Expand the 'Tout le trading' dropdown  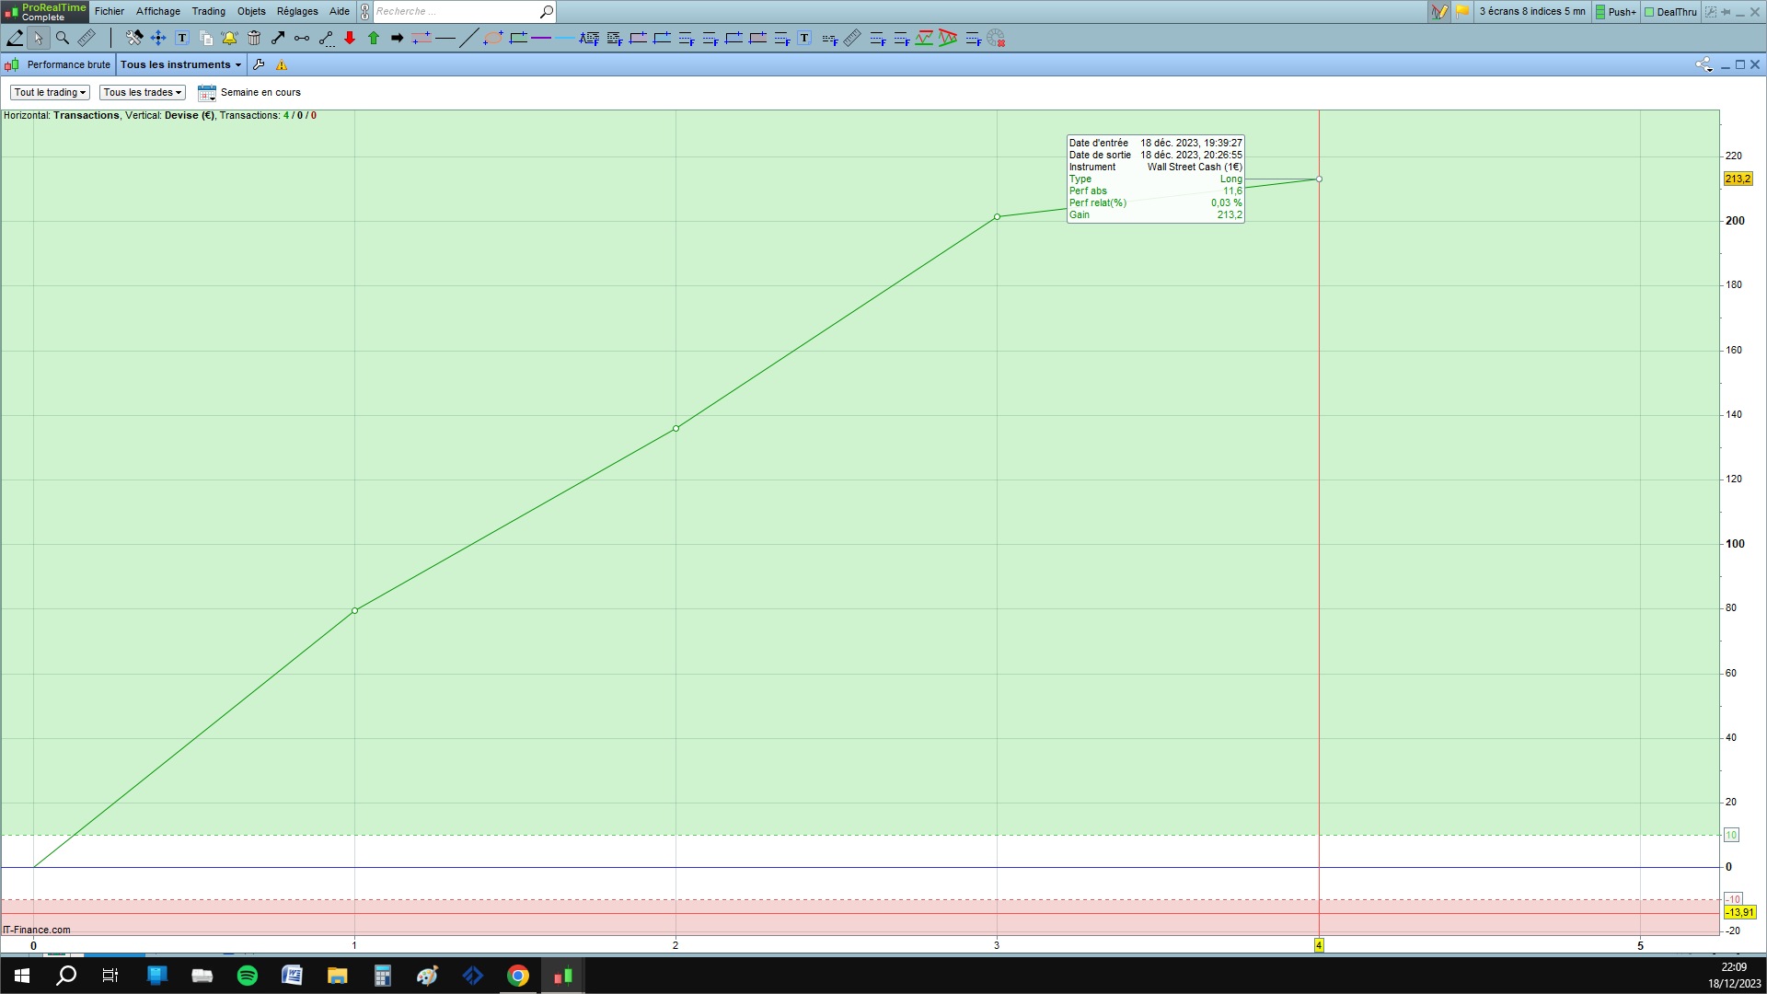pos(50,92)
